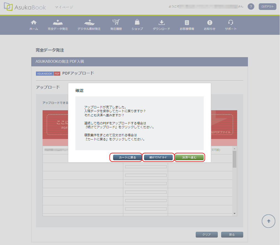Screen dimensions: 280x245
Task: Open マイページ link in header
Action: 64,7
